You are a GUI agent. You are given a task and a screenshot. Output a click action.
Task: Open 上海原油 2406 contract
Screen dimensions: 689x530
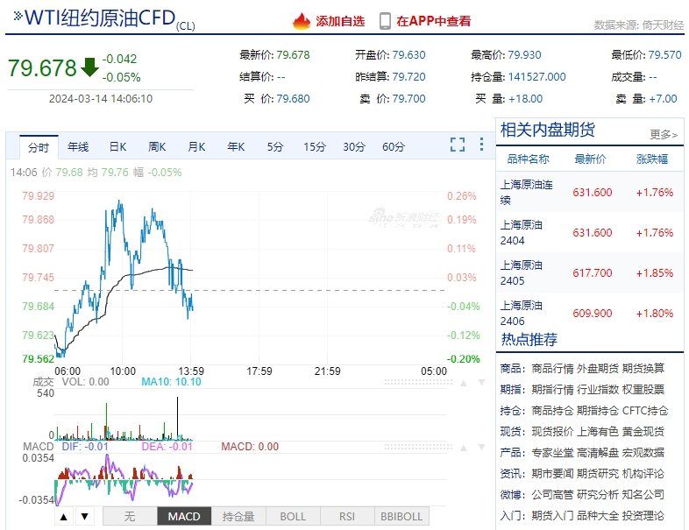point(590,313)
